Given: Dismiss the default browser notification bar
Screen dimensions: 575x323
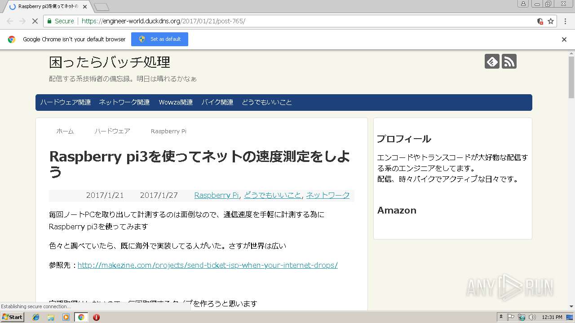Looking at the screenshot, I should [564, 39].
